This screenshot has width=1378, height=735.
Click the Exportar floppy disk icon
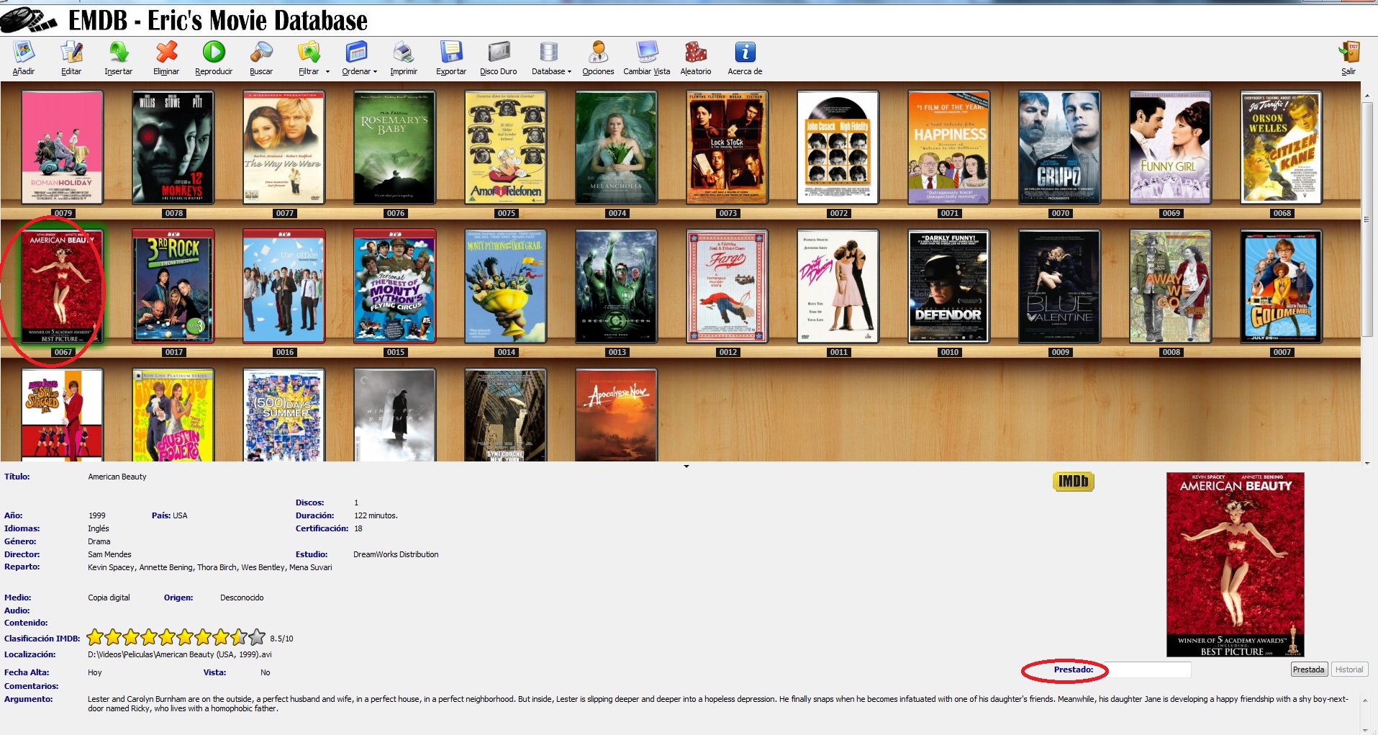[x=451, y=53]
